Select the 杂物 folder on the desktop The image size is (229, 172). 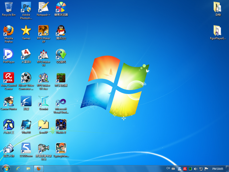[218, 7]
